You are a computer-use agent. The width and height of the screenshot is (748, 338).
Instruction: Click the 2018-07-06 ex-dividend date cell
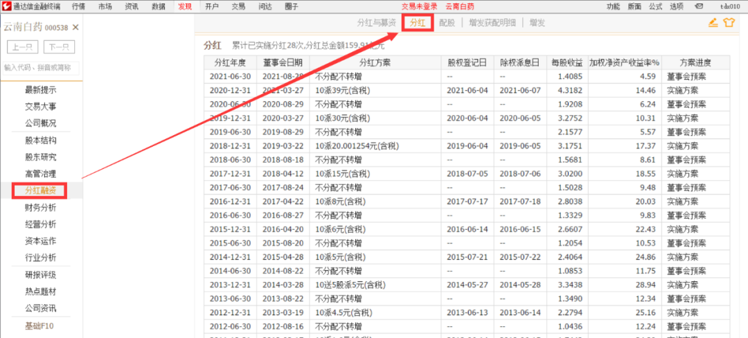click(520, 174)
